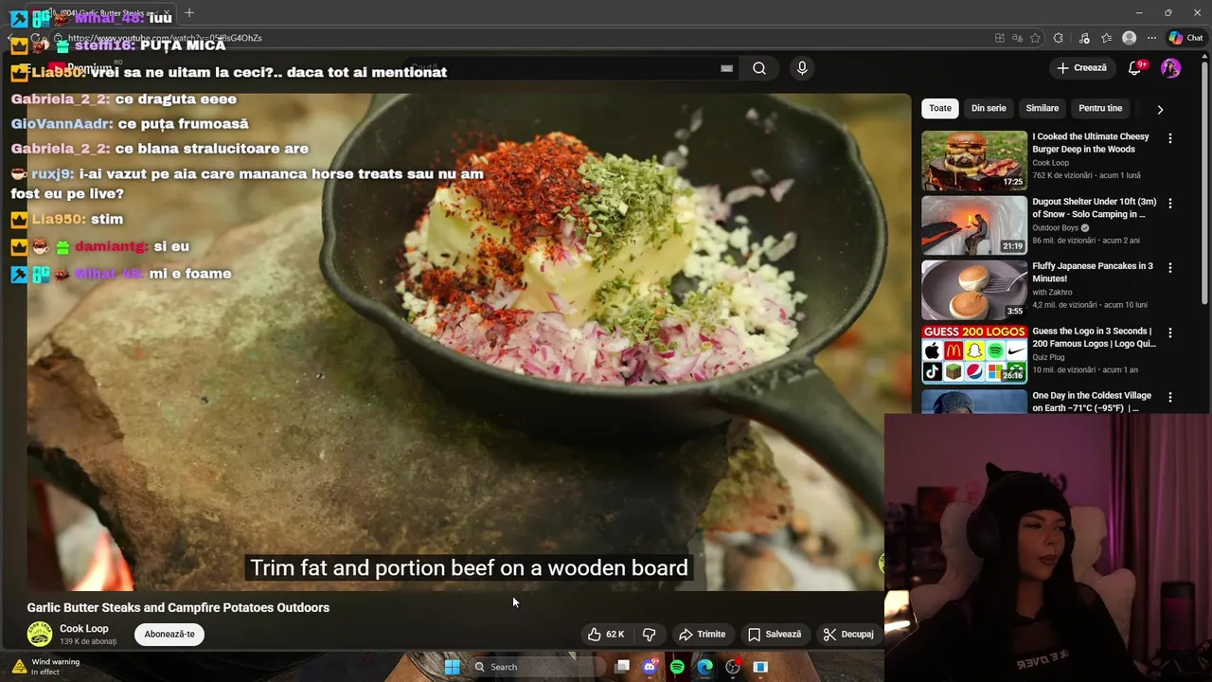Click the Decupaj clip button
The height and width of the screenshot is (682, 1212).
coord(848,635)
